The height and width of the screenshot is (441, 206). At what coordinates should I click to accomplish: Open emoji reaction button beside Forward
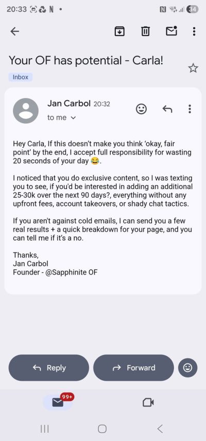(187, 367)
